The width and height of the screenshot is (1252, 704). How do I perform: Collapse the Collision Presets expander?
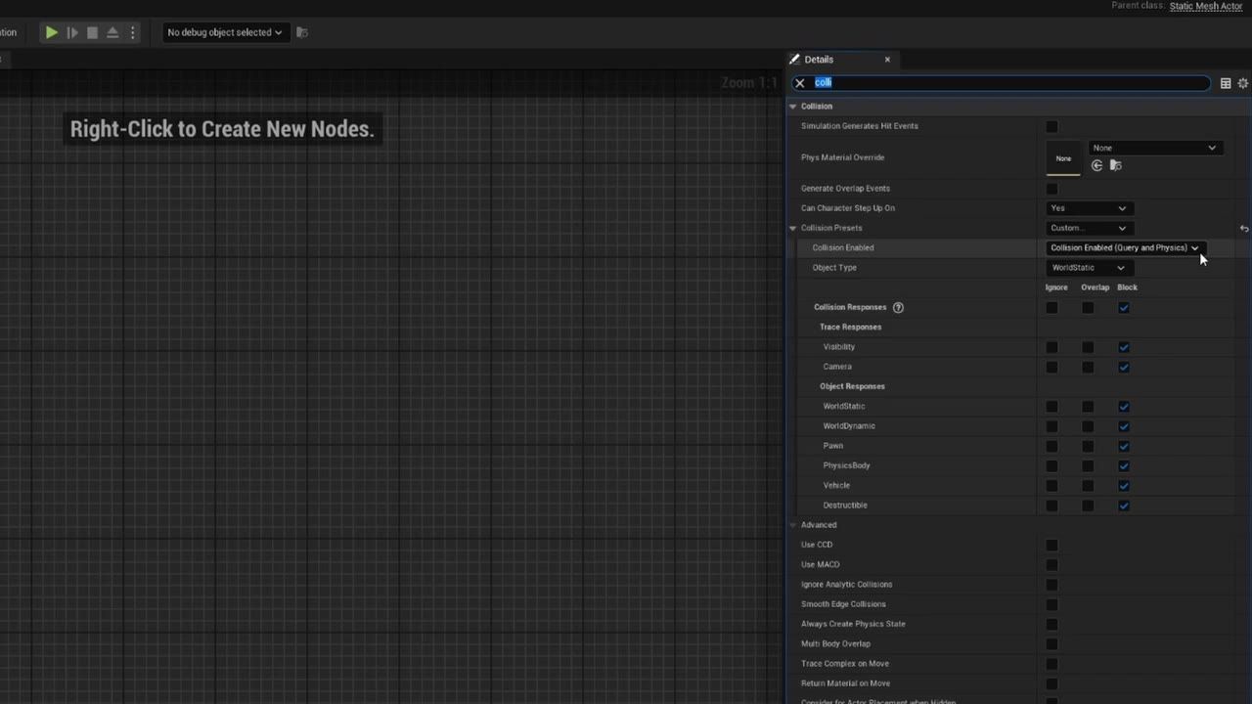(x=793, y=228)
